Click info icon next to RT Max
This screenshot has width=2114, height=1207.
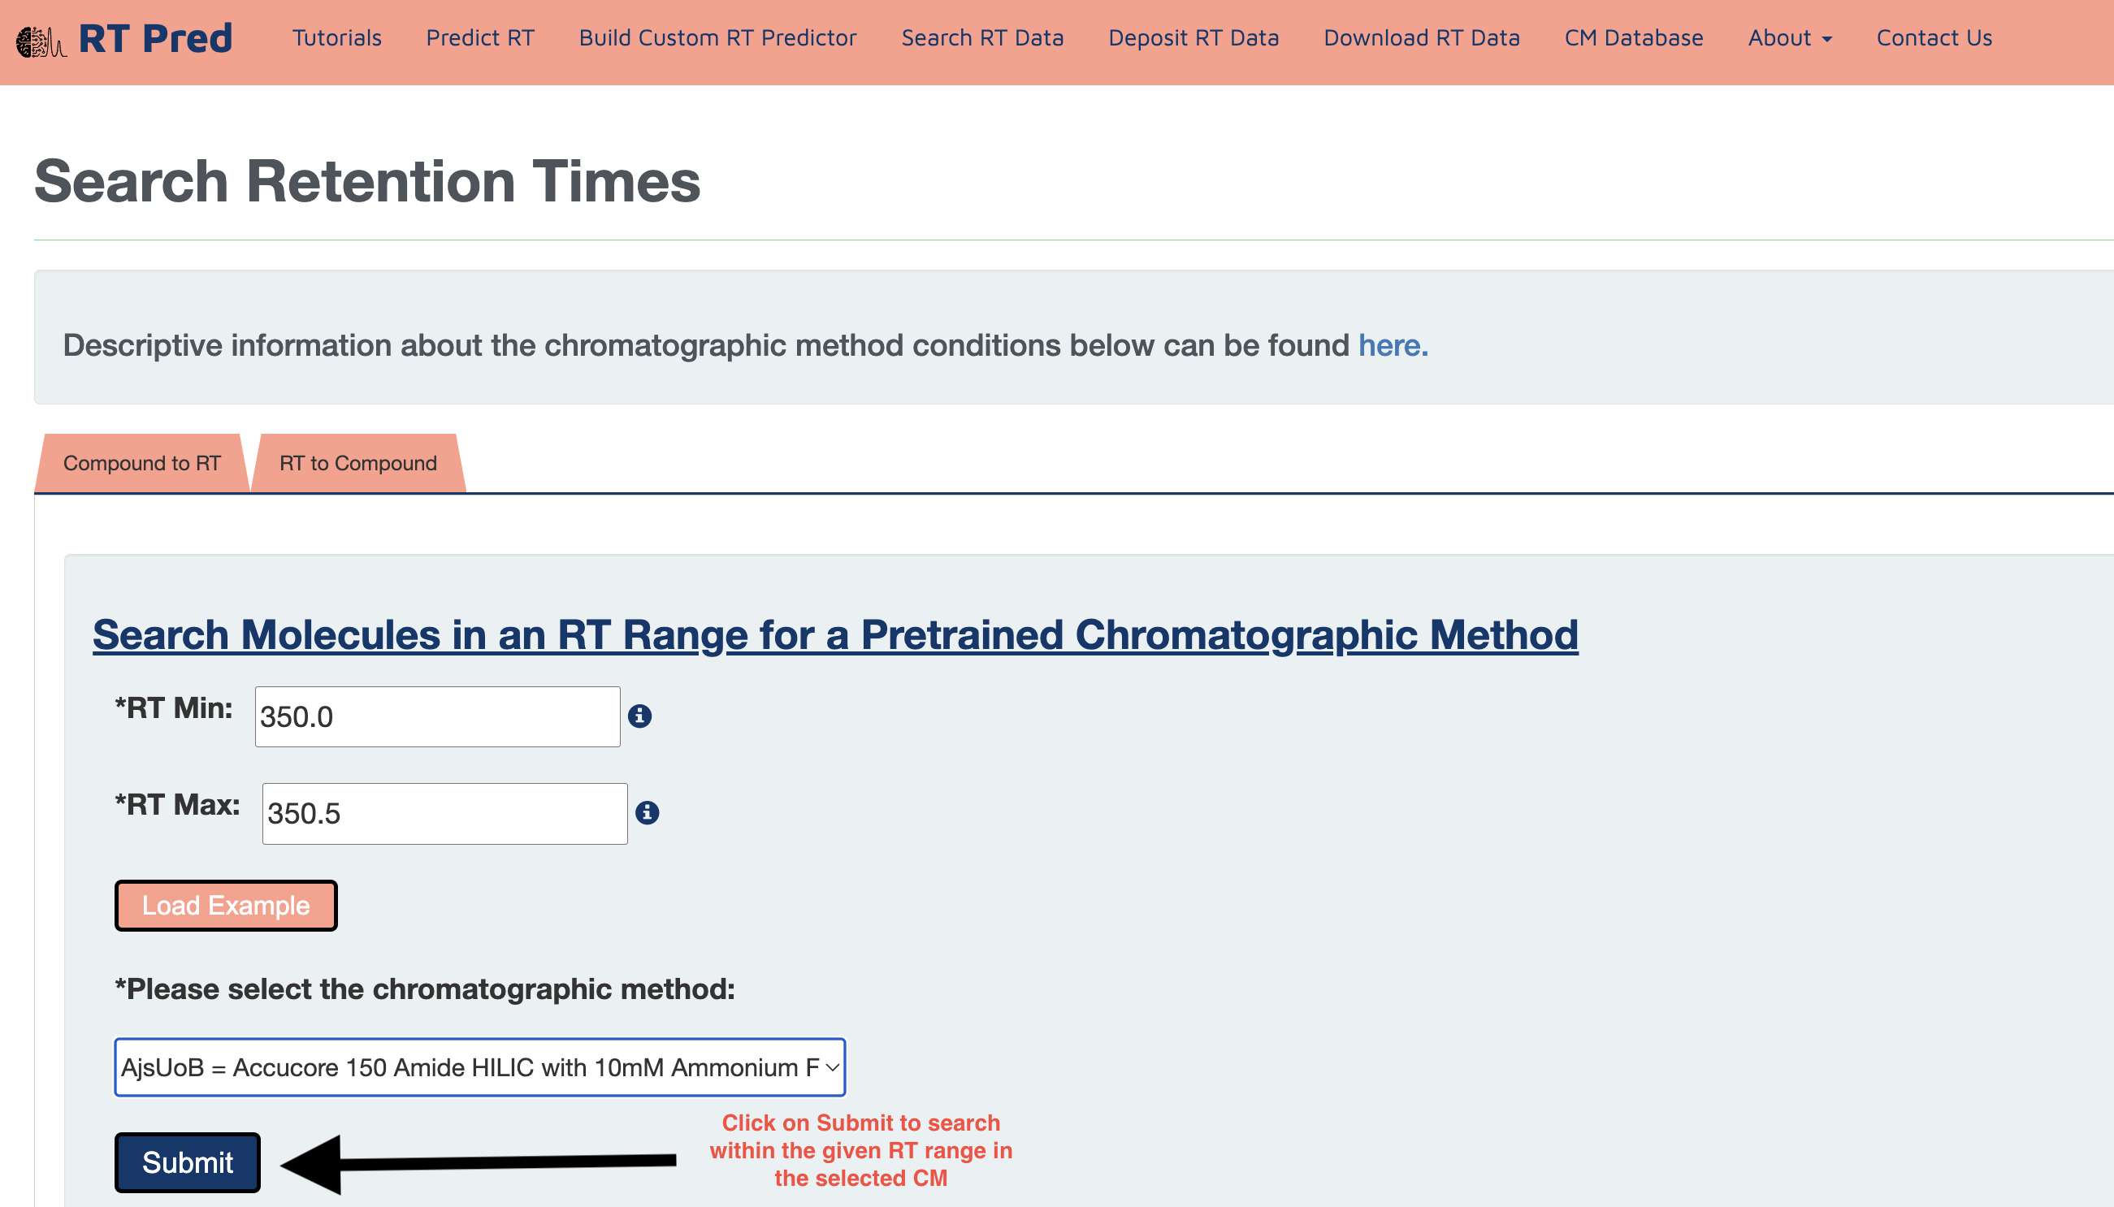point(647,813)
